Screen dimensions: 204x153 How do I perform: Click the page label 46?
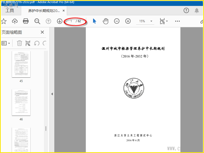[21, 119]
